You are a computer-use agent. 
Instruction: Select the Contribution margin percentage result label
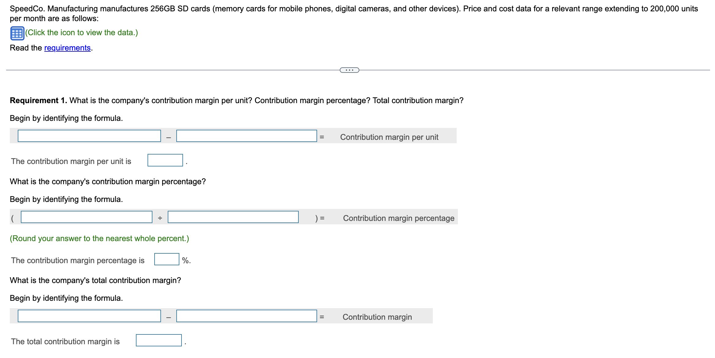click(x=398, y=218)
